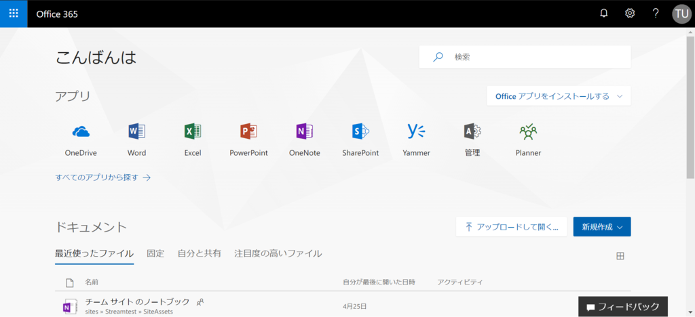The height and width of the screenshot is (317, 695).
Task: Click sites » Streamtest » SiteAssets path
Action: coord(128,312)
